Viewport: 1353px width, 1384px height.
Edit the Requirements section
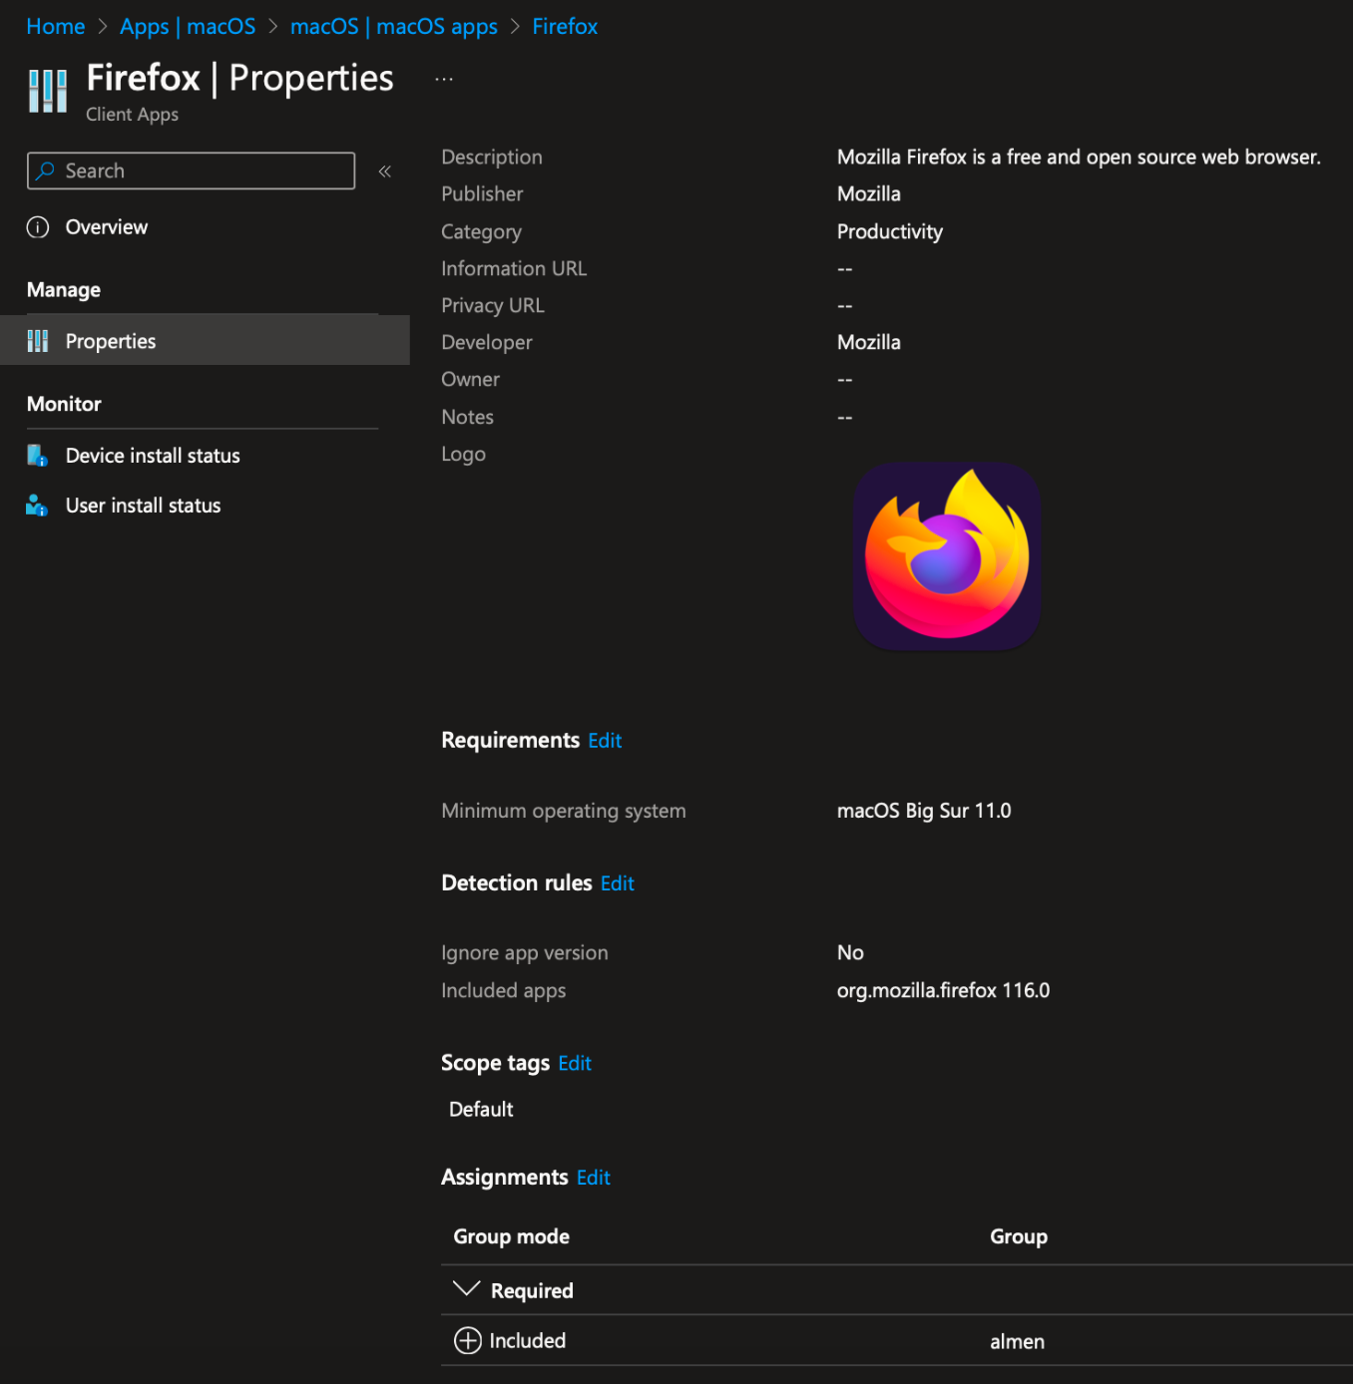pos(605,741)
